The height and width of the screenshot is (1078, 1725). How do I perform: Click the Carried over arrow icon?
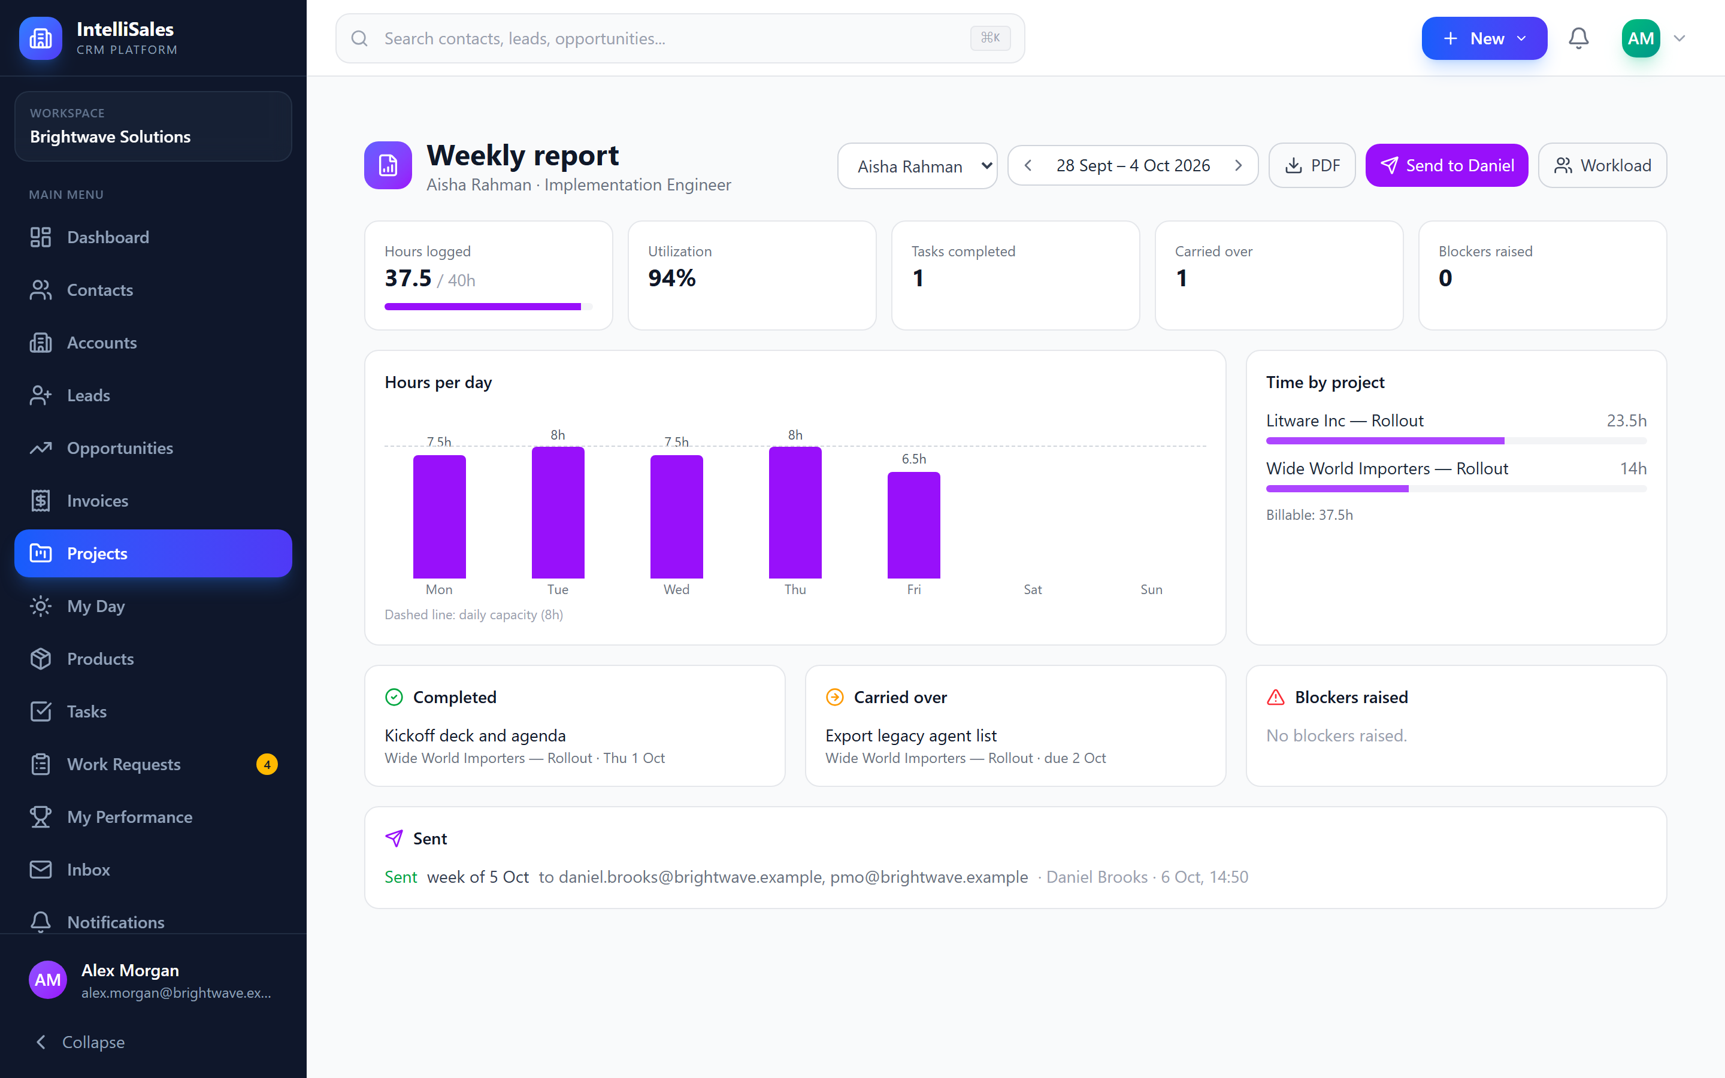tap(835, 697)
